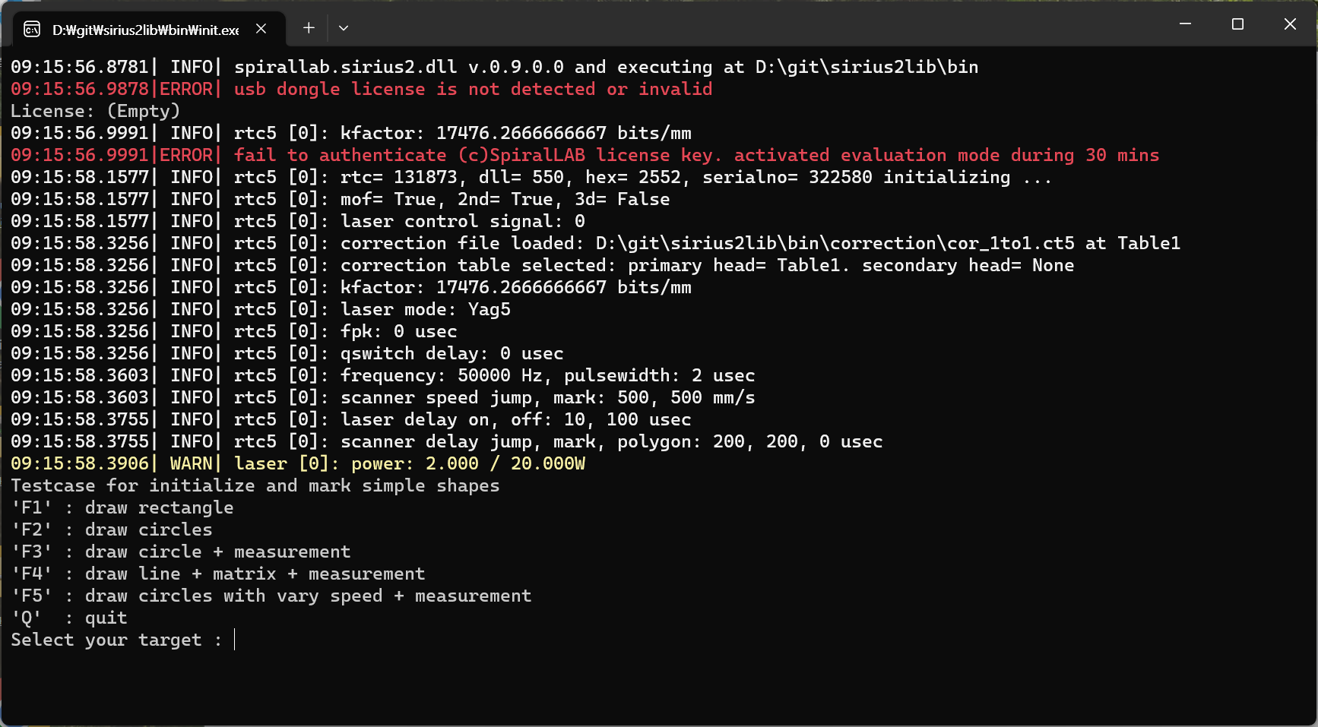Image resolution: width=1318 pixels, height=727 pixels.
Task: Click the 'License: (Empty)' text line
Action: point(96,111)
